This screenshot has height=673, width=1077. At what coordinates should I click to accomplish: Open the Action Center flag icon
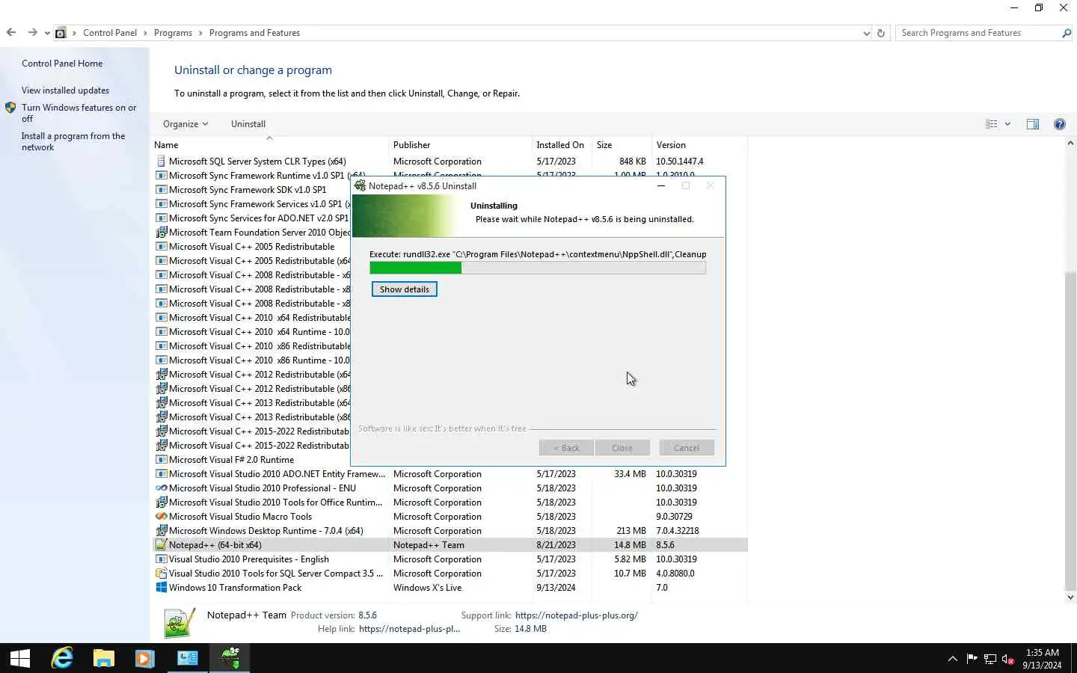972,658
